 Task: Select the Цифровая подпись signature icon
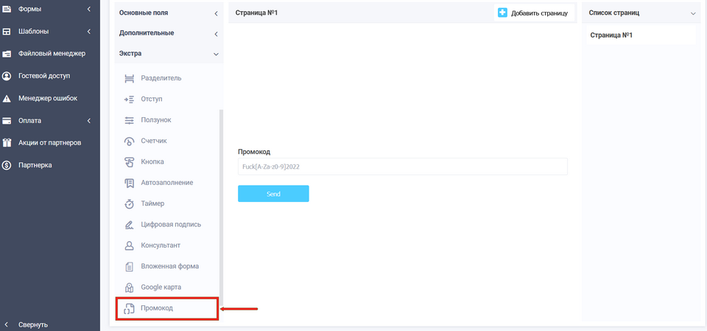coord(129,224)
